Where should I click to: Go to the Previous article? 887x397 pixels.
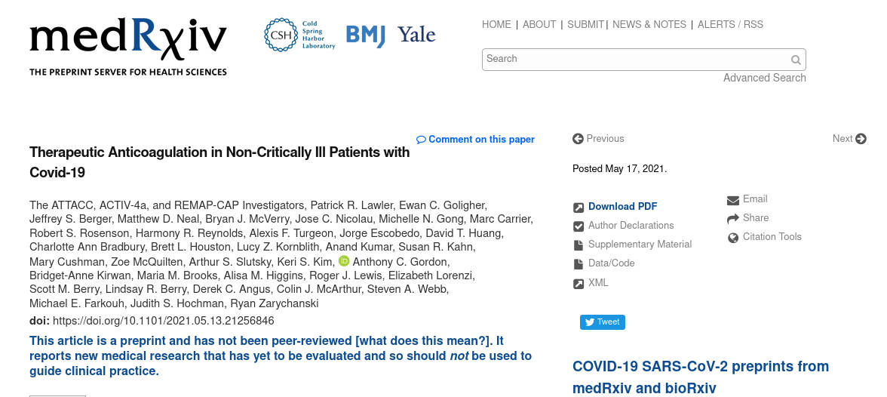[x=599, y=139]
